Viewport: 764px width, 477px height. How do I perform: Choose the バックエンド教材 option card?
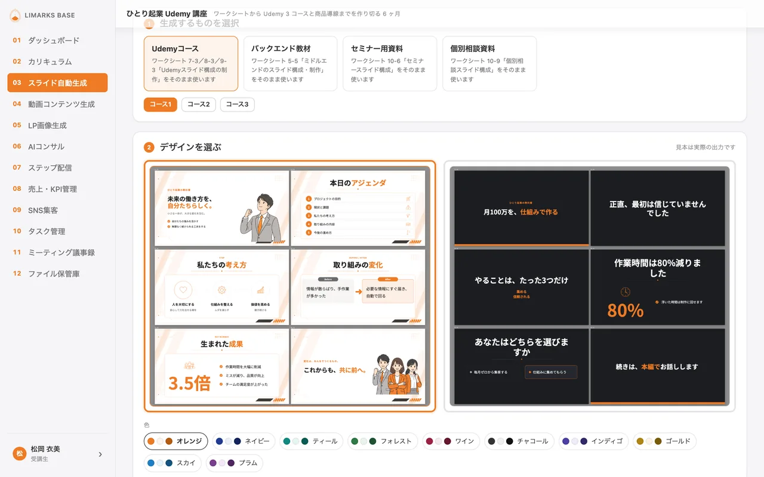[x=290, y=63]
